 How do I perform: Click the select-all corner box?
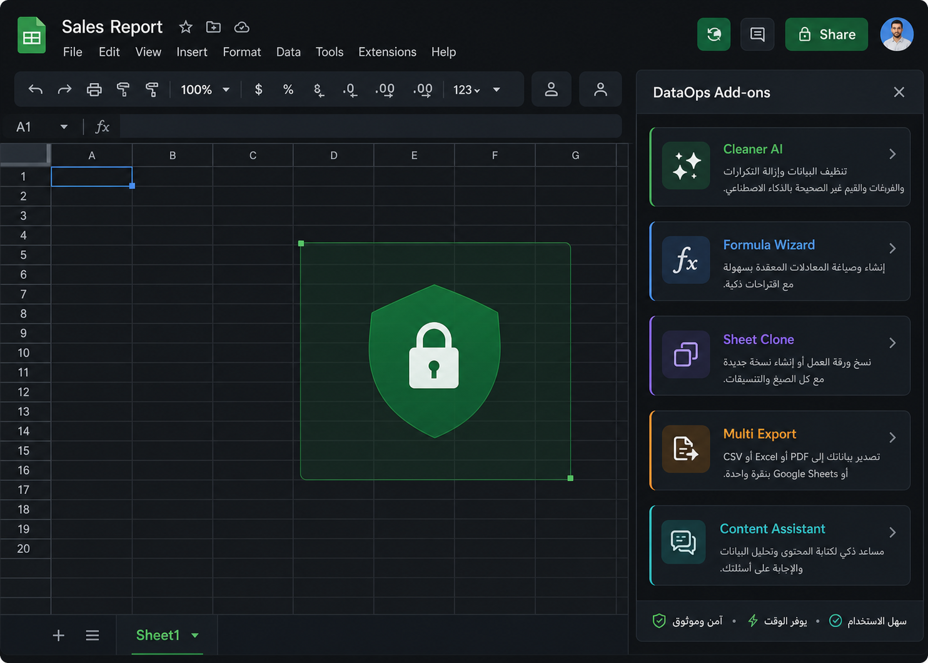[x=24, y=154]
